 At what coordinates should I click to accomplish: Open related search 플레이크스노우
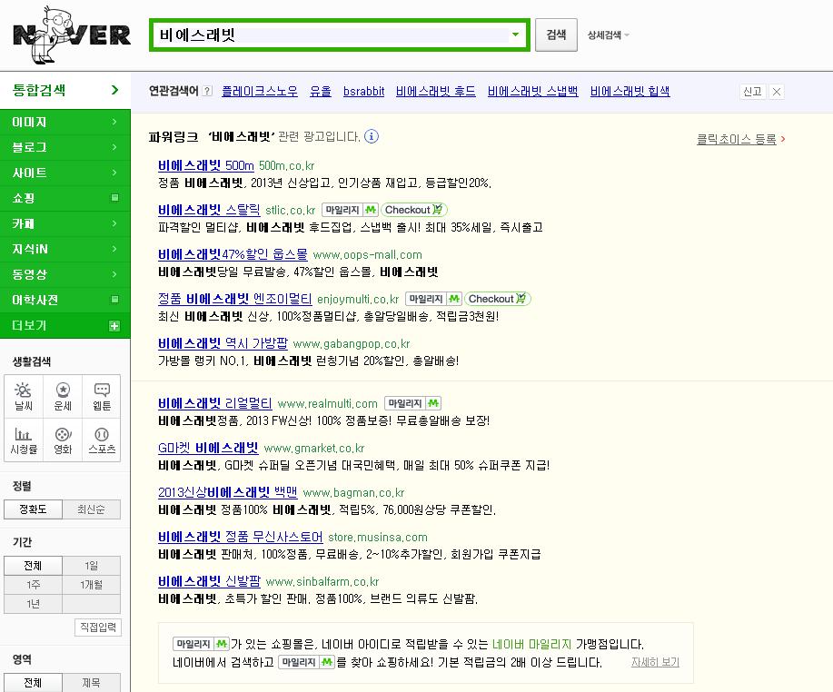(259, 92)
